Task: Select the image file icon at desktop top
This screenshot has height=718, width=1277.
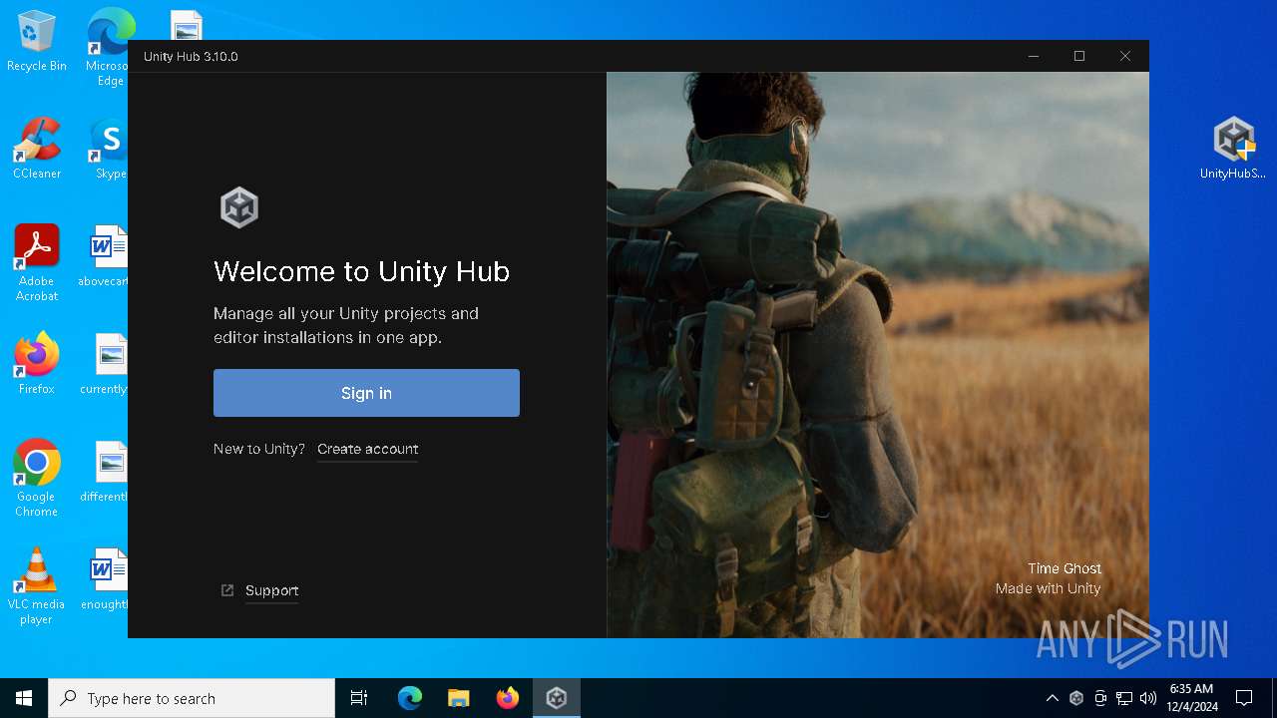Action: tap(187, 25)
